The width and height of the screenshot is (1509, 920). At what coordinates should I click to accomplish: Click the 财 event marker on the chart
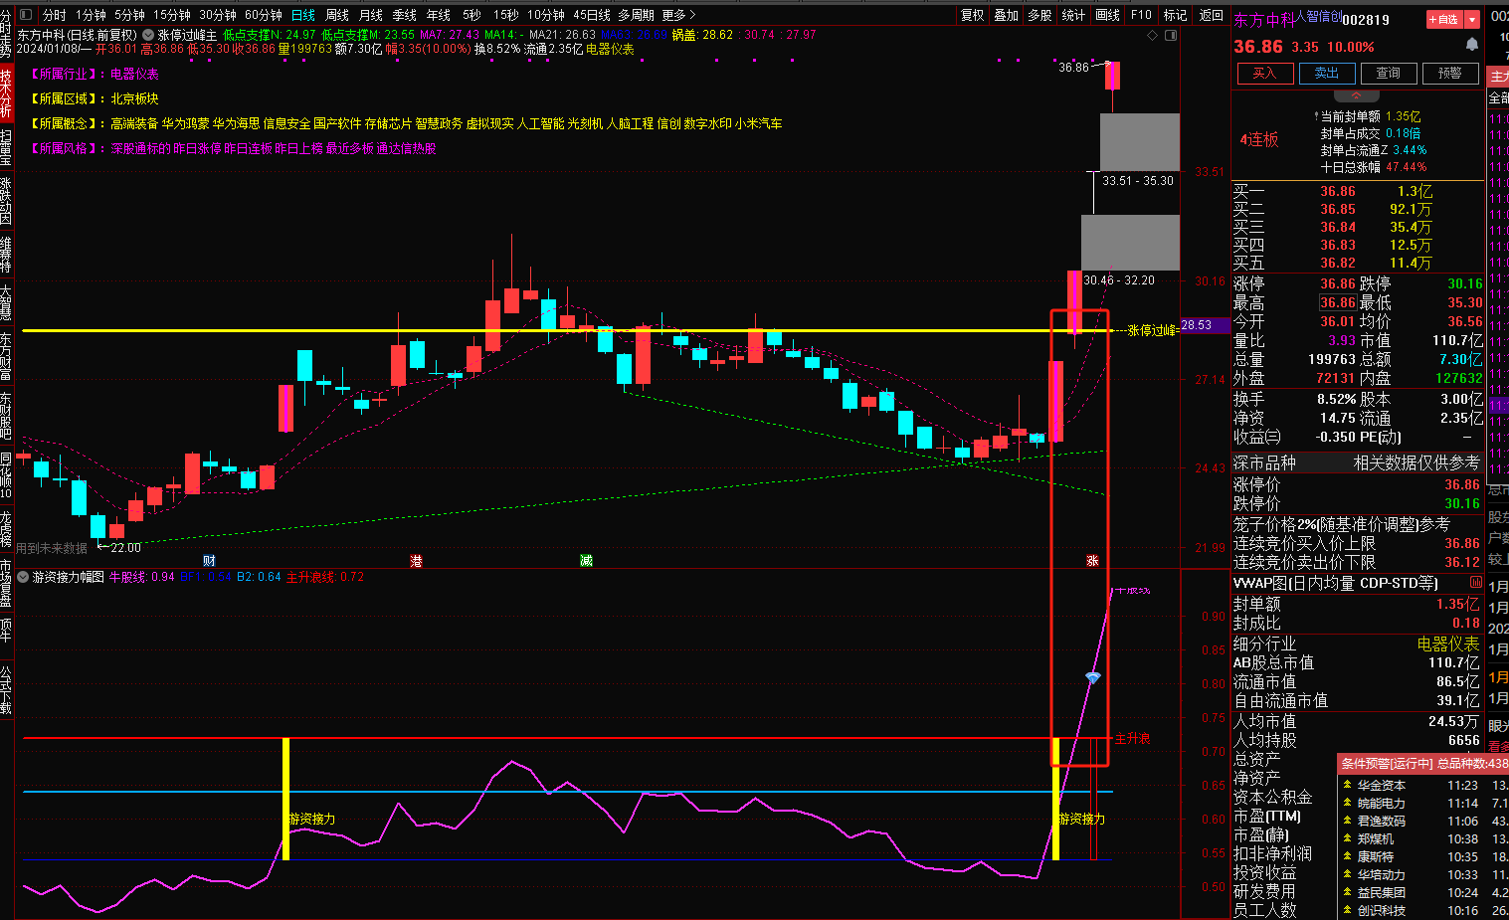[x=209, y=561]
